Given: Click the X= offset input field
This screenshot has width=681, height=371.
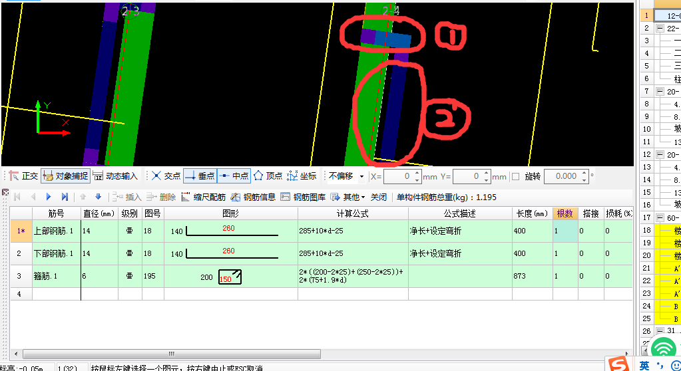Looking at the screenshot, I should (x=397, y=176).
